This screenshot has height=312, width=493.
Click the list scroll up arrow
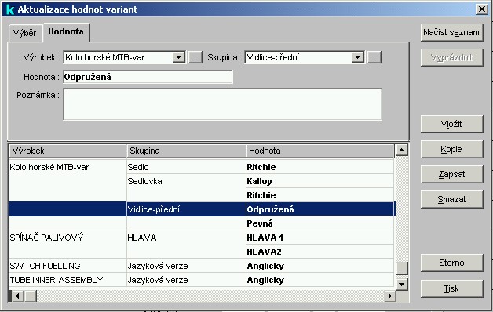point(401,150)
